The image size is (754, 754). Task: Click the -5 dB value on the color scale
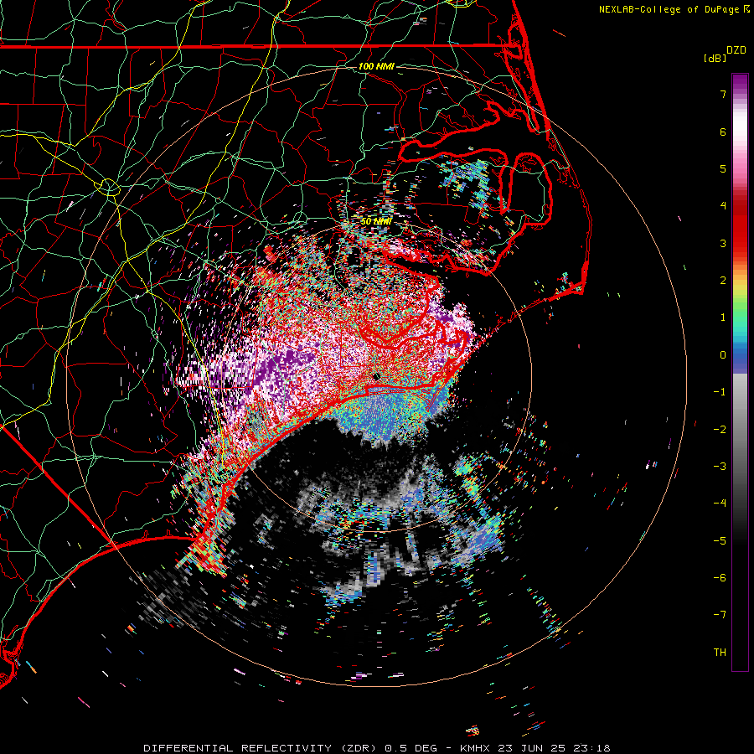[720, 541]
